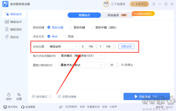Image resolution: width=176 pixels, height=111 pixels.
Task: Click the 选取坐标 button
Action: pos(126,46)
